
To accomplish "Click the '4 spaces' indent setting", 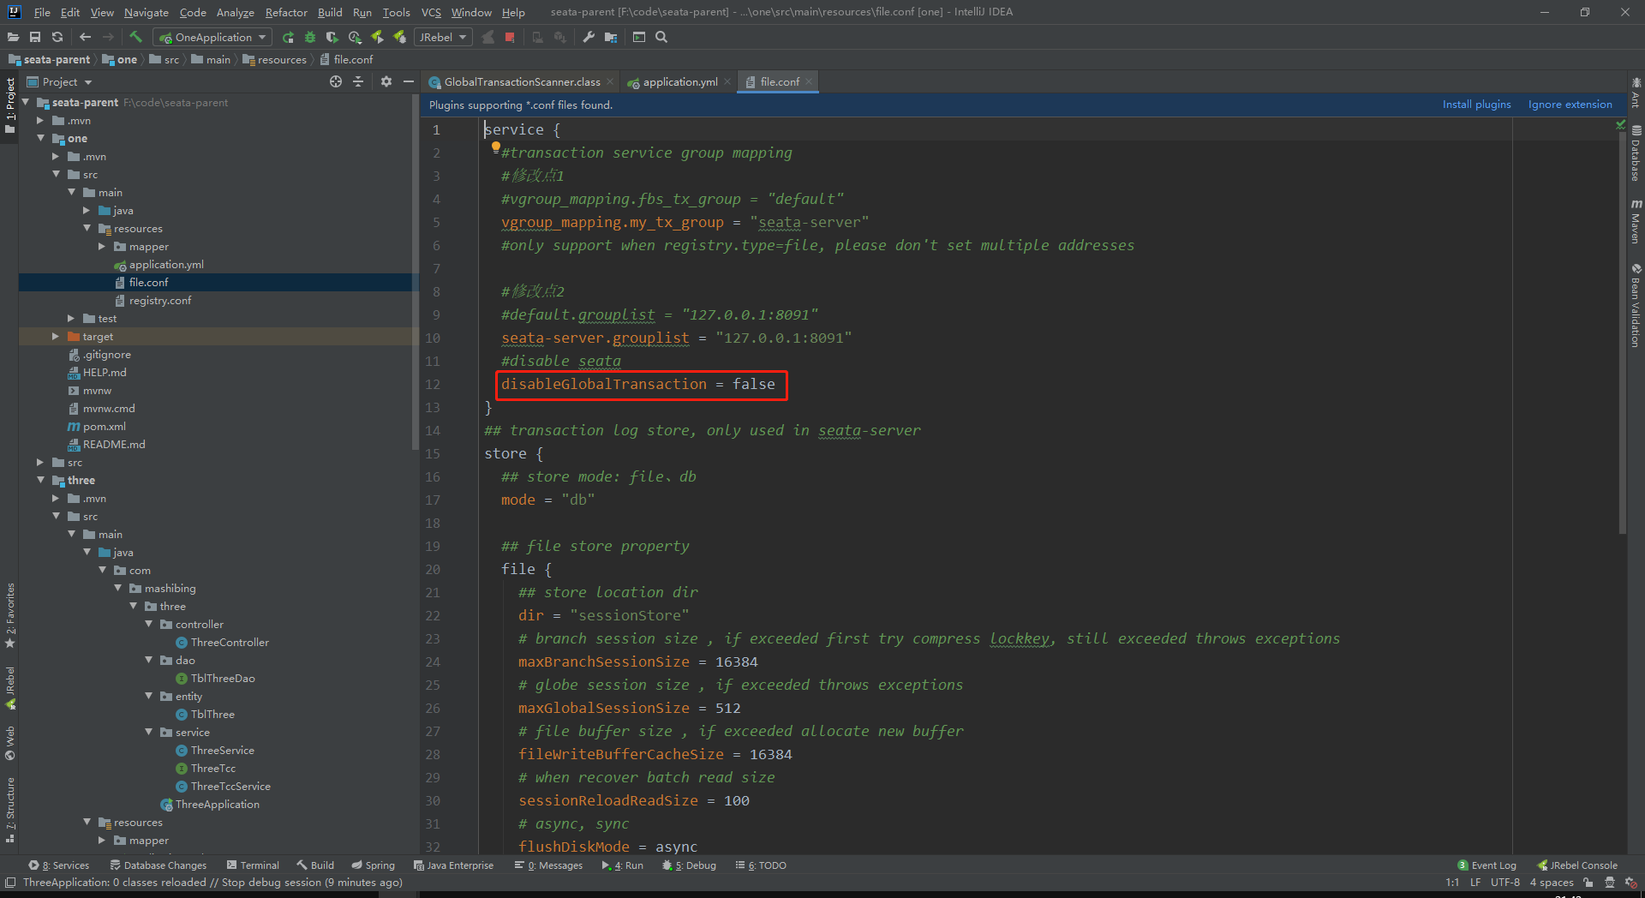I will tap(1552, 883).
